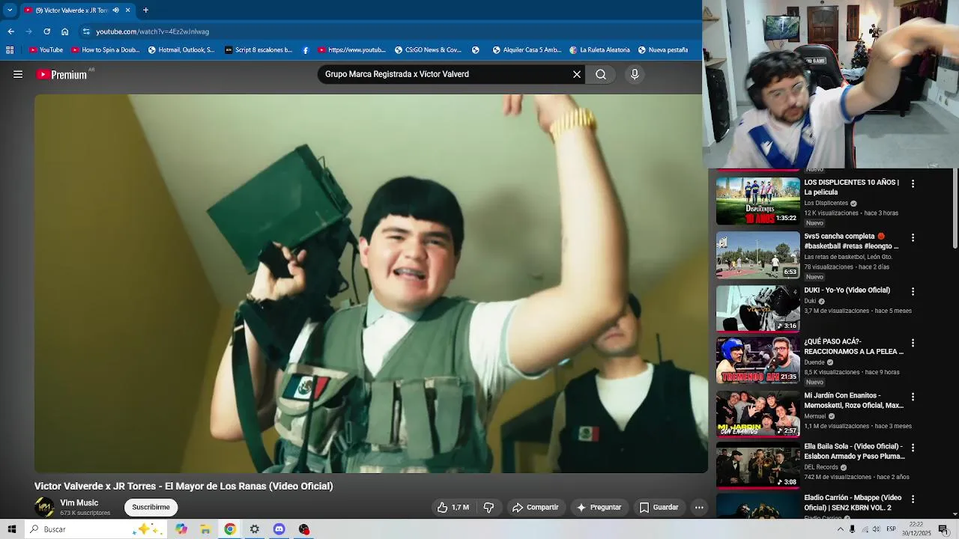Open the Script 8 escalones bookmark
The image size is (959, 539).
tap(258, 50)
